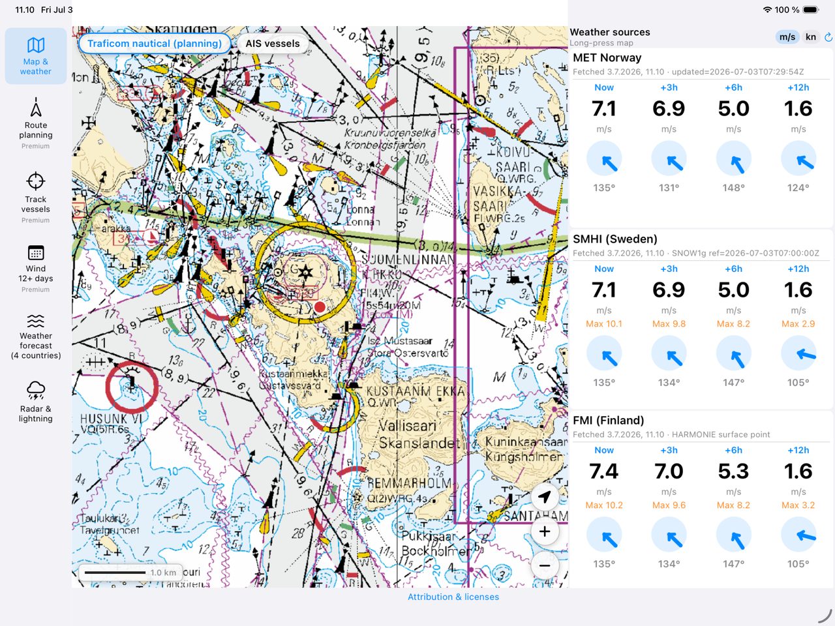Open Route planning in sidebar
The width and height of the screenshot is (835, 626).
(36, 124)
